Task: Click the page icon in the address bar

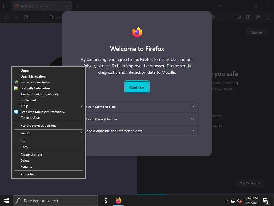Action: tap(51, 17)
